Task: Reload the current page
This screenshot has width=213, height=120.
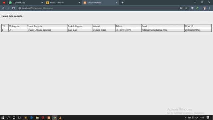Action: point(13,8)
